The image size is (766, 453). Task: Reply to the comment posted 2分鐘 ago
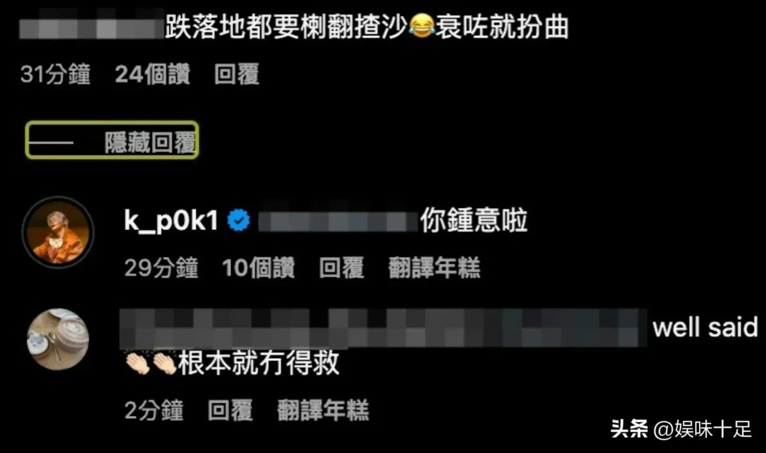click(x=230, y=410)
